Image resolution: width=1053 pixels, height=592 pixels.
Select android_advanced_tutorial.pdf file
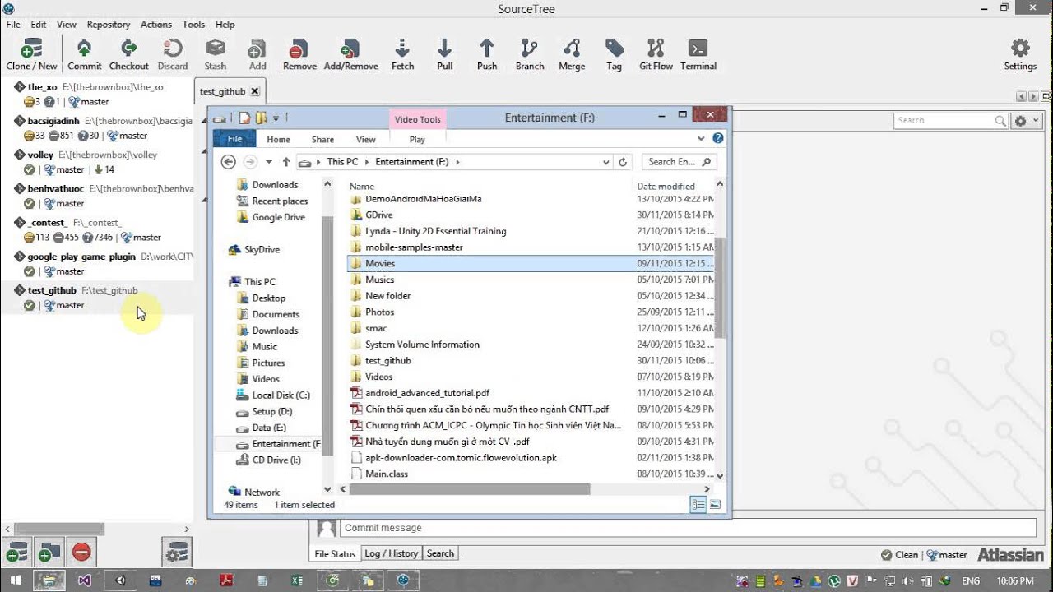click(427, 393)
